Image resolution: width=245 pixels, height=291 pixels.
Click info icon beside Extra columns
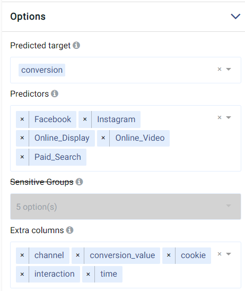(69, 230)
